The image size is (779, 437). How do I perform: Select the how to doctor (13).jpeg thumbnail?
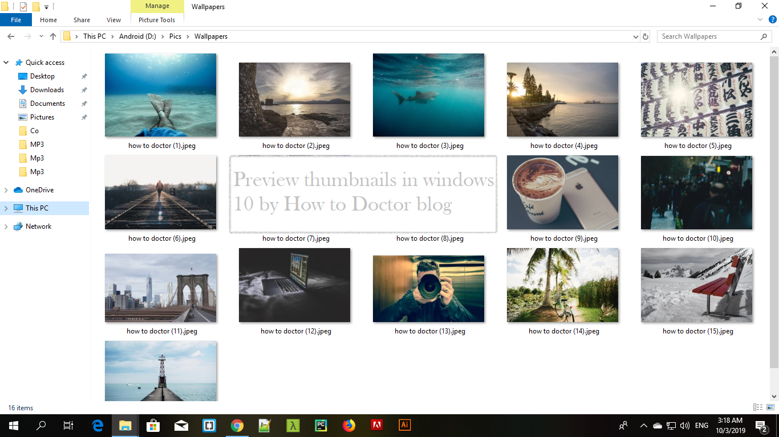428,288
